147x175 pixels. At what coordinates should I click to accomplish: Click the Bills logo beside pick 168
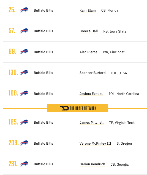(x=24, y=93)
